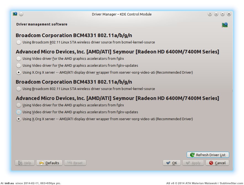The image size is (244, 185).
Task: Maximize the Driver Manager window
Action: pos(223,14)
